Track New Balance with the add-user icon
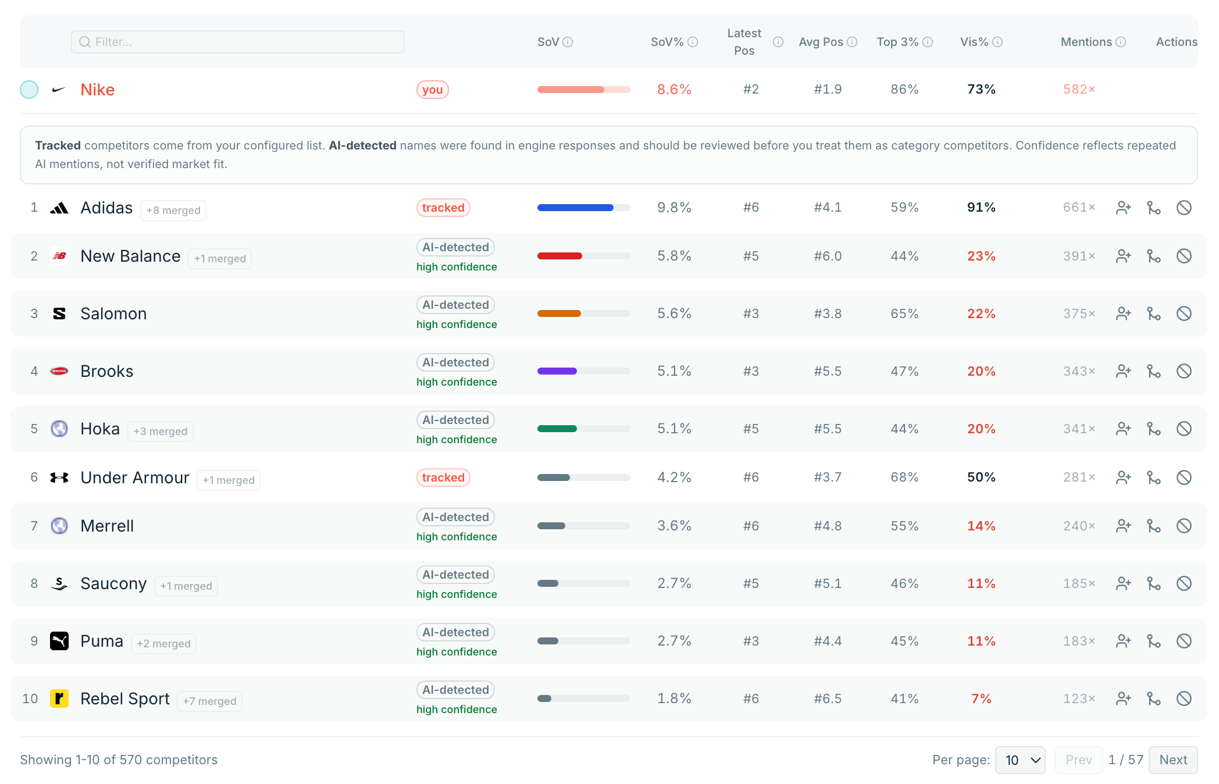The width and height of the screenshot is (1219, 784). tap(1124, 256)
